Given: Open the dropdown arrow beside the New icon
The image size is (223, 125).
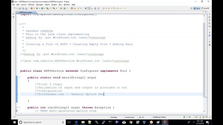Looking at the screenshot, I should click(17, 8).
